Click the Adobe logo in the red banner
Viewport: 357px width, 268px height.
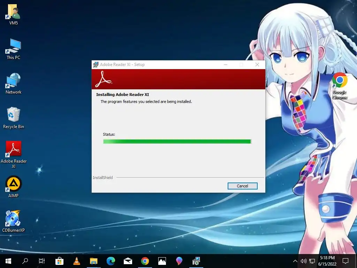pos(104,79)
